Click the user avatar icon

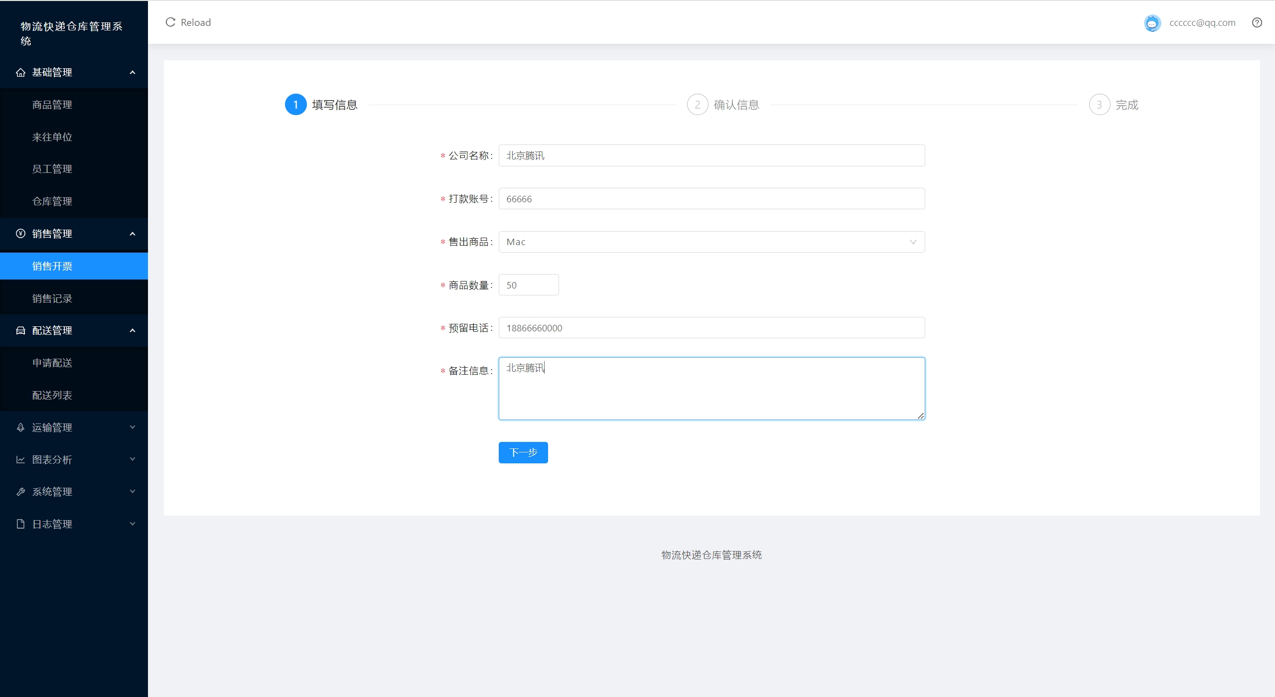click(x=1152, y=23)
